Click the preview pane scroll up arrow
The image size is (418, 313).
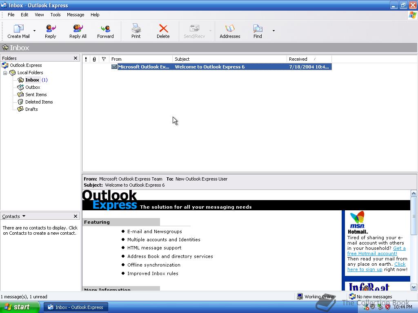tap(414, 194)
